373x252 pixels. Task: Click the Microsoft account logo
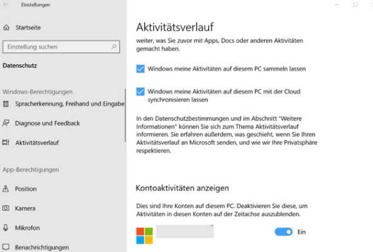pos(145,235)
